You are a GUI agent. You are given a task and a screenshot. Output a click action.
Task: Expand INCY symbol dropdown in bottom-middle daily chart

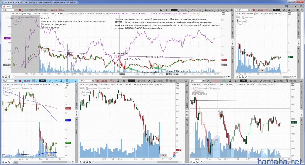93,81
